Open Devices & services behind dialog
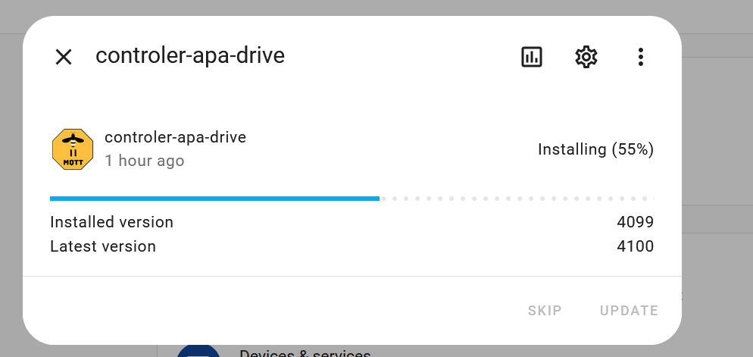 (305, 353)
